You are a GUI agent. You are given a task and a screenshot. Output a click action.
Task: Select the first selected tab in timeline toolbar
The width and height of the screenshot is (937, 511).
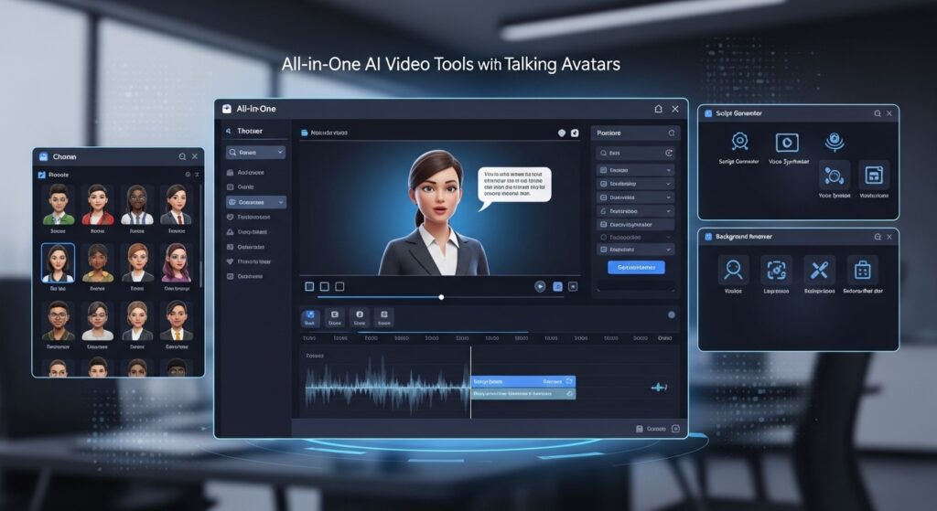coord(309,317)
